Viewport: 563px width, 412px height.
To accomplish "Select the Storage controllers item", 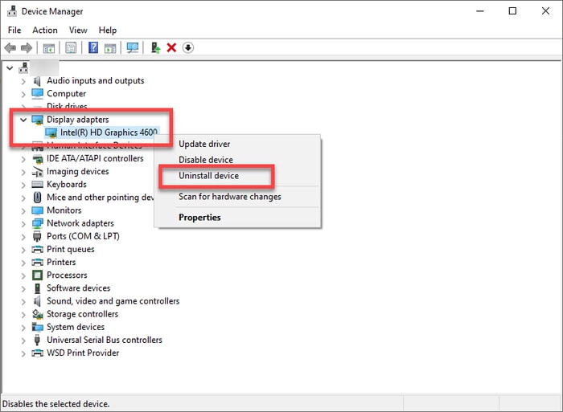I will coord(82,314).
